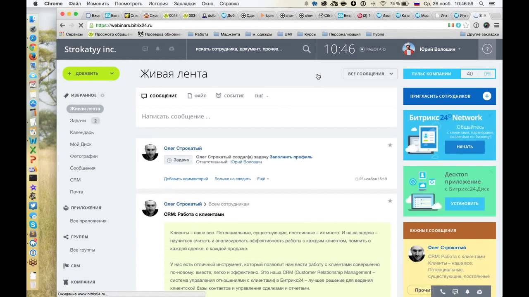
Task: Open Почта in sidebar
Action: tap(76, 192)
